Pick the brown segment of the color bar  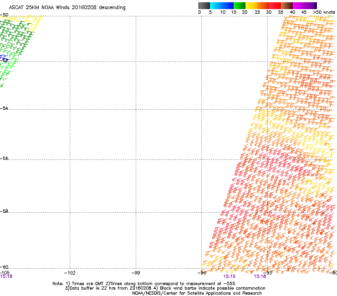[287, 5]
